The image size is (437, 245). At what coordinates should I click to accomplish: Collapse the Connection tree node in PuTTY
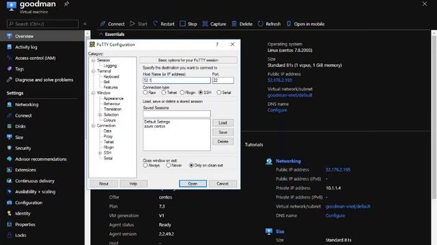pyautogui.click(x=94, y=125)
